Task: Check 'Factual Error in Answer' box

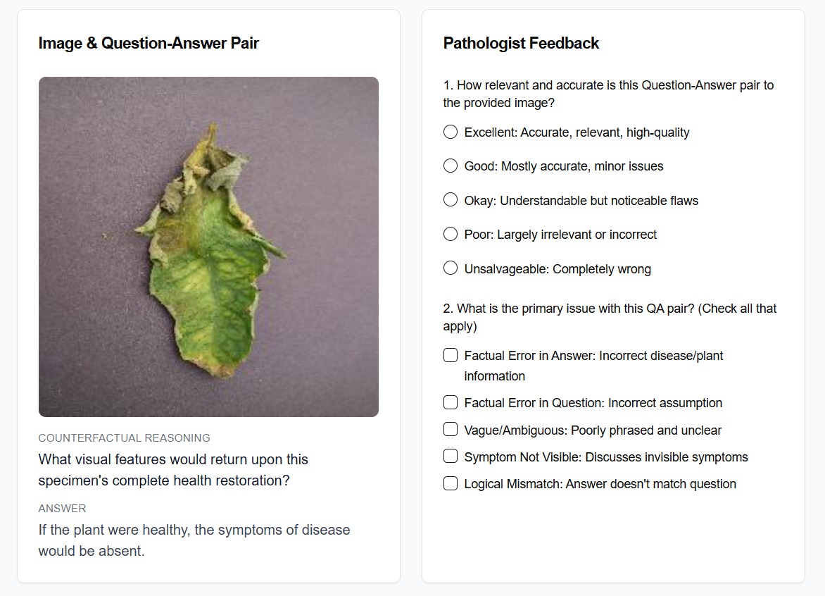Action: tap(451, 356)
